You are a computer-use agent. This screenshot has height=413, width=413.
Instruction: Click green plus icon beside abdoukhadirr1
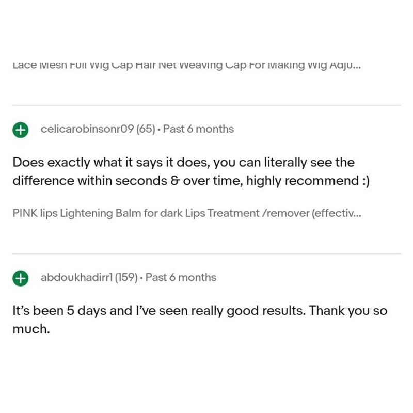click(x=20, y=278)
